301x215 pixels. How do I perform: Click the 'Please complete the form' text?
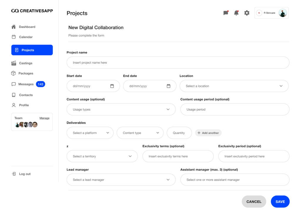coord(86,36)
